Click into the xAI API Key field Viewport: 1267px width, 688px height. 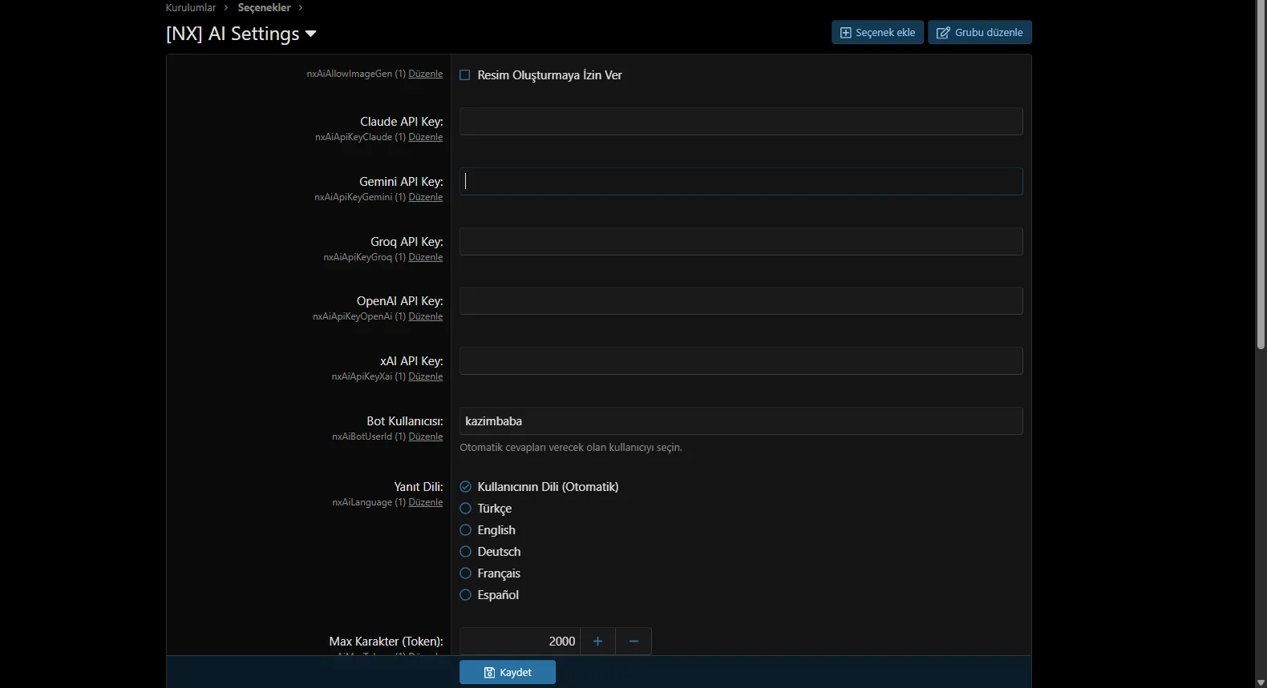(740, 361)
